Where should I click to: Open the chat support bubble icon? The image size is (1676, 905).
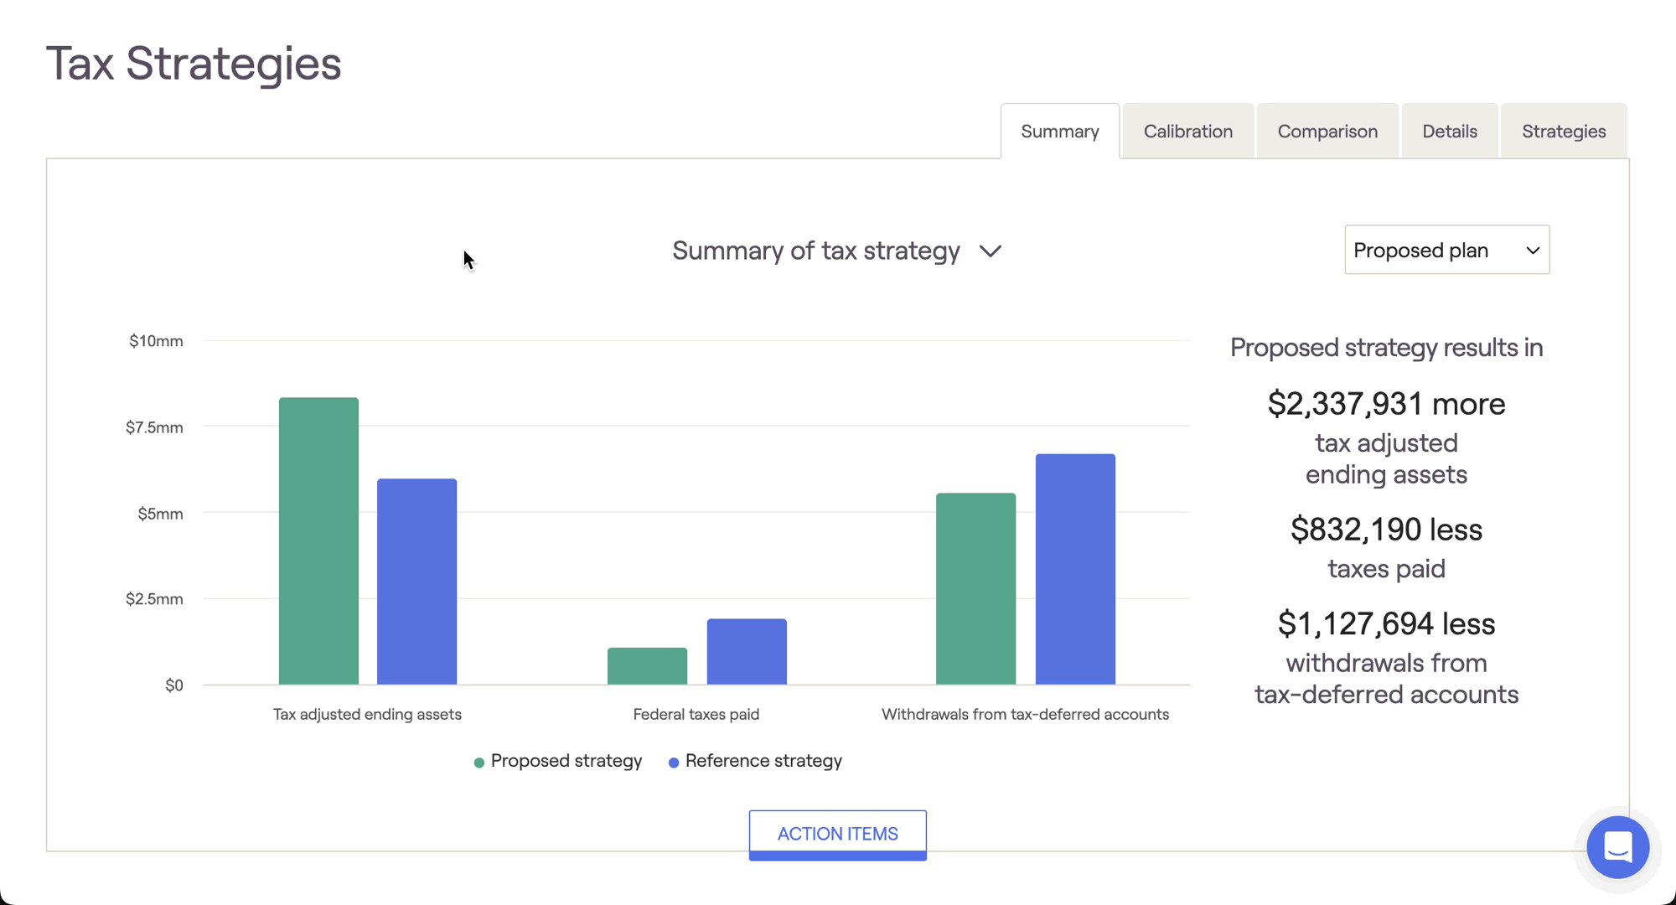pyautogui.click(x=1617, y=847)
